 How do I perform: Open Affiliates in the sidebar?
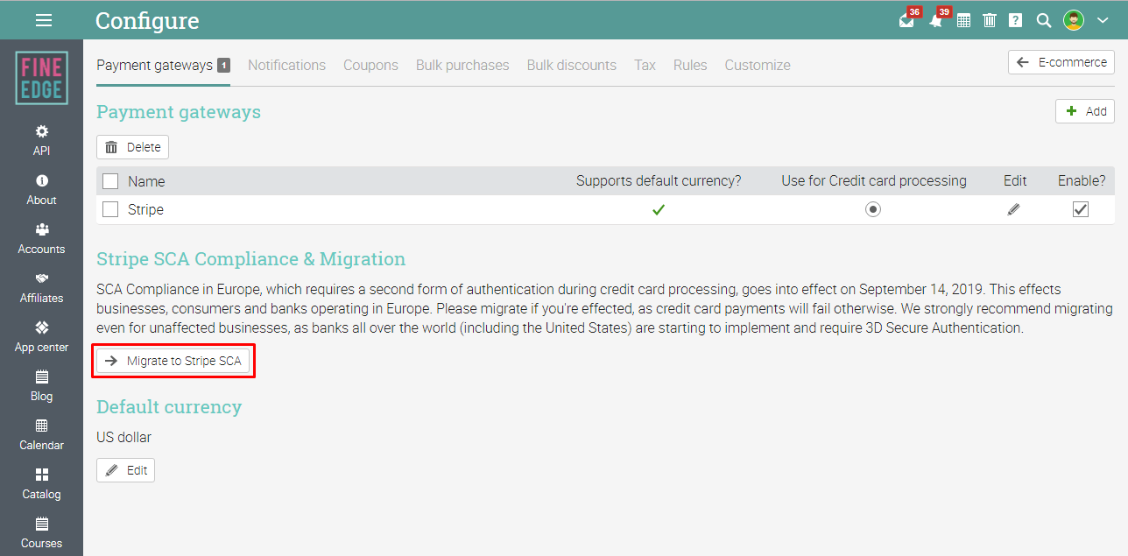click(x=41, y=287)
